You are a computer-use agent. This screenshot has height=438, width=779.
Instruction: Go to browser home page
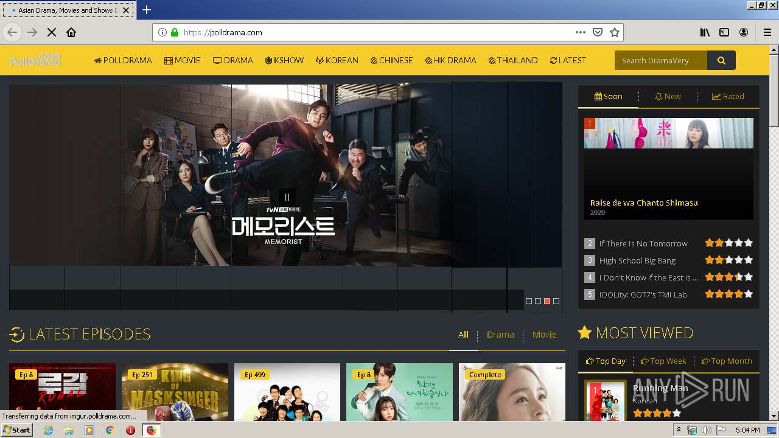tap(71, 32)
